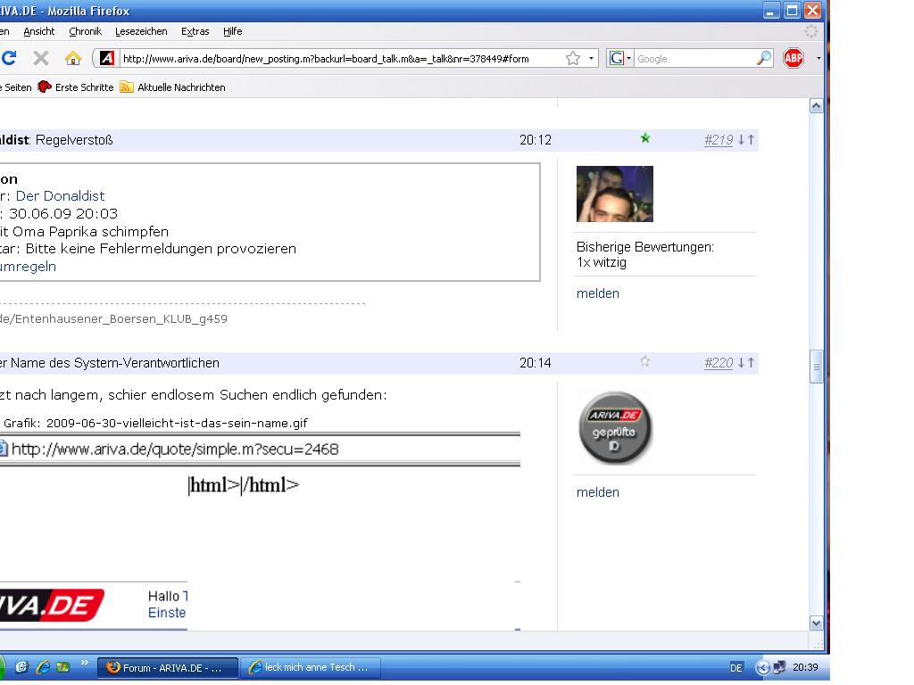This screenshot has width=914, height=685.
Task: Open the Extras menu
Action: [x=195, y=31]
